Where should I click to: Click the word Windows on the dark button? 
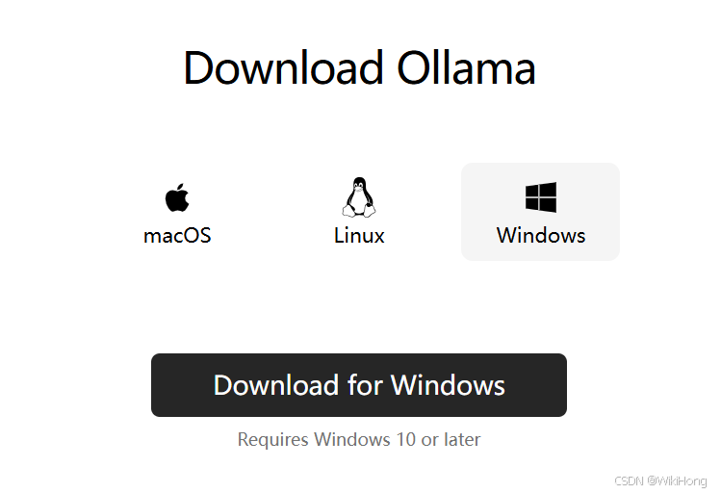pyautogui.click(x=448, y=385)
